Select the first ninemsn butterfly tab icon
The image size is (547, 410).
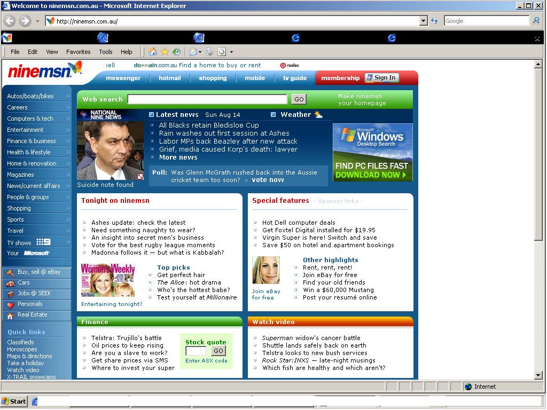pos(6,38)
